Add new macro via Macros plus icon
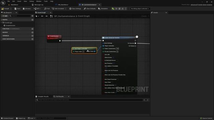Image resolution: width=214 pixels, height=120 pixels. coord(32,32)
